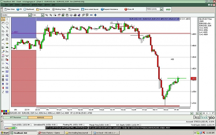
Task: Expand the Candles chart type dropdown
Action: [30, 15]
